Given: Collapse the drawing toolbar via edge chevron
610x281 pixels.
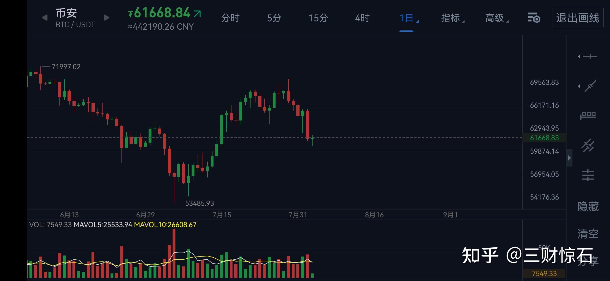Looking at the screenshot, I should [570, 158].
